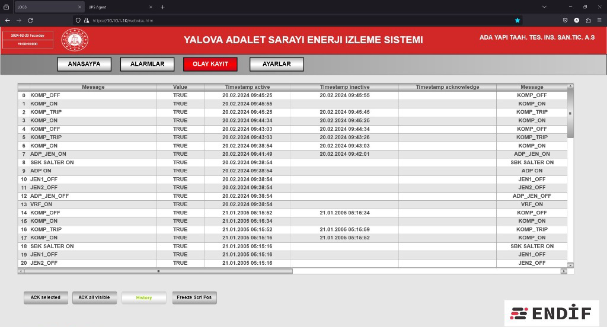
Task: Click the ACK all visible button
Action: (94, 297)
